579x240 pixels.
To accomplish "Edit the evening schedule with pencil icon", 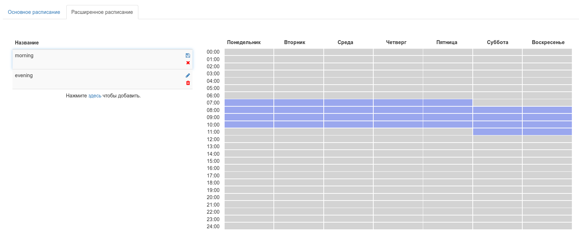I will coord(188,75).
